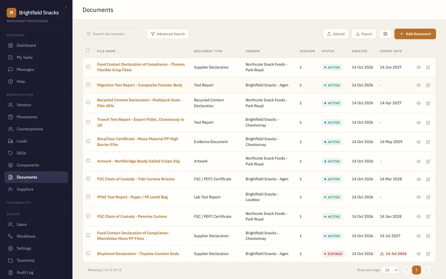Click the 14 Jul 2026 expiry date
The image size is (446, 279).
(396, 254)
